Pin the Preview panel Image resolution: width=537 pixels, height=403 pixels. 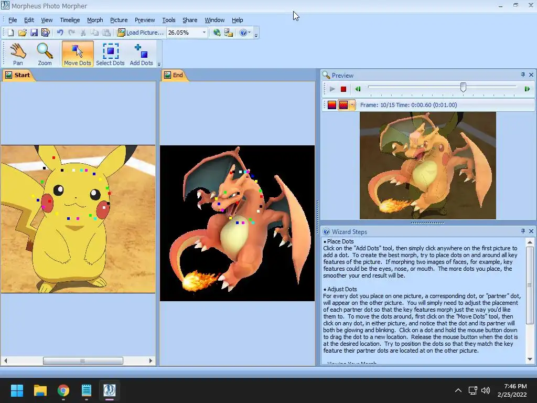[x=523, y=75]
